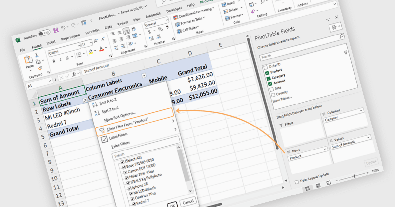Open the General number format dropdown
395x207 pixels.
[x=167, y=20]
